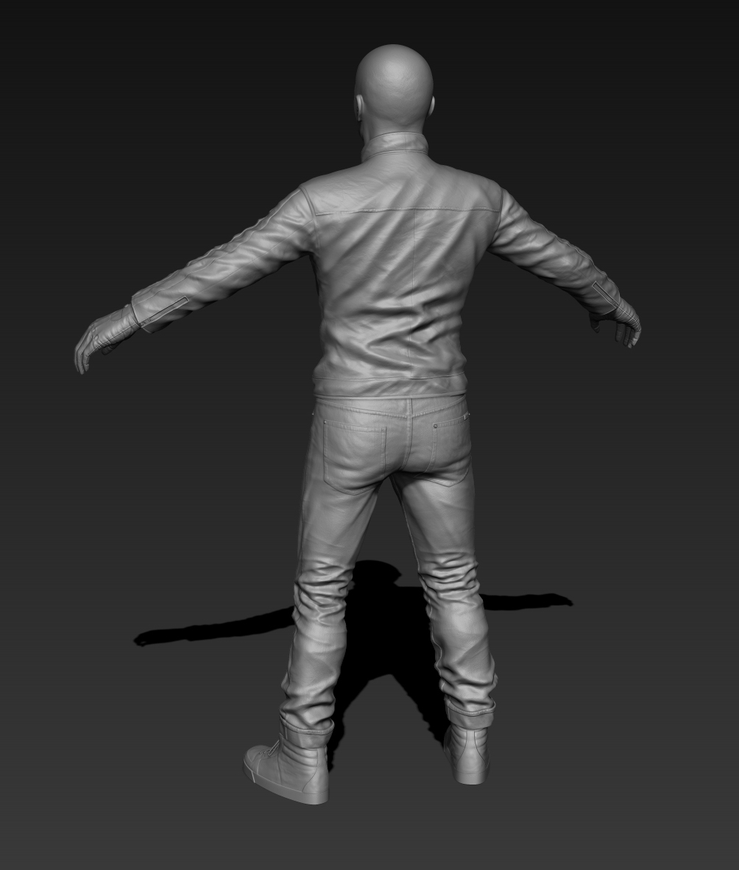Click the zipper cuff on right sleeve

(605, 295)
